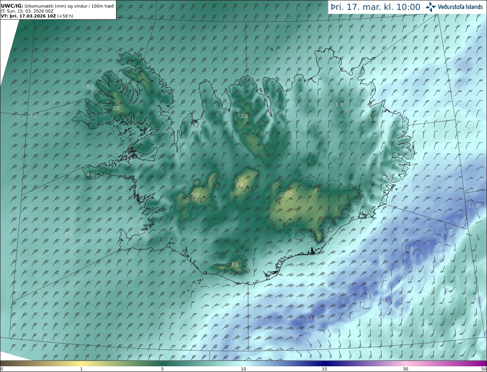The width and height of the screenshot is (487, 372).
Task: Click the 7.7 value in the southwest ocean
Action: click(29, 252)
